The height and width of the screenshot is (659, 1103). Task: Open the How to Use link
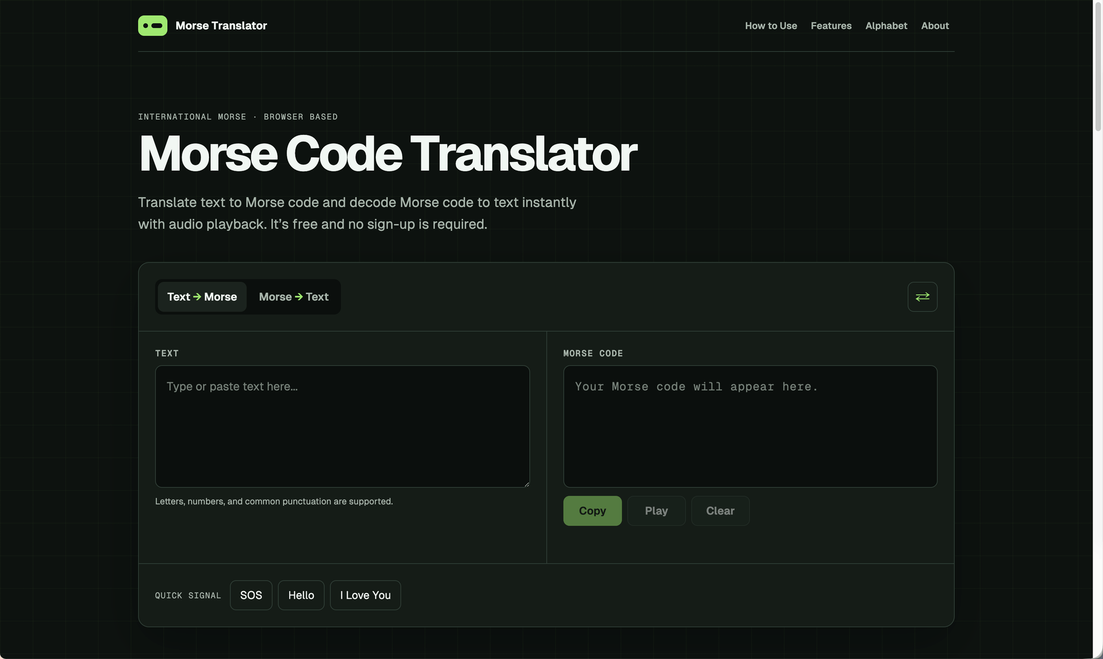[x=770, y=26]
